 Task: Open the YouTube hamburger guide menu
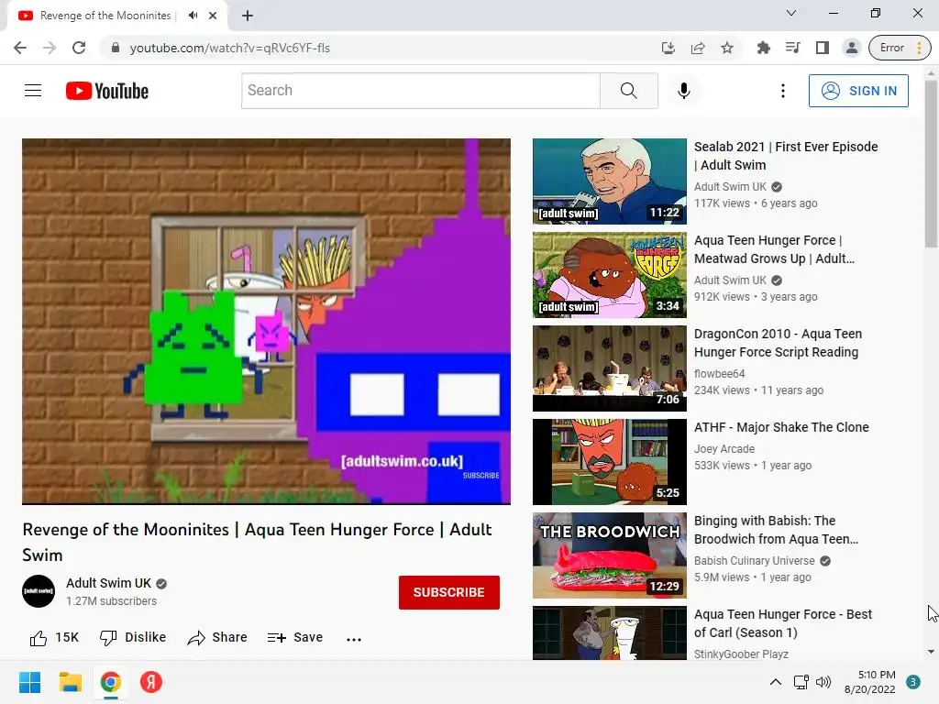pos(33,91)
